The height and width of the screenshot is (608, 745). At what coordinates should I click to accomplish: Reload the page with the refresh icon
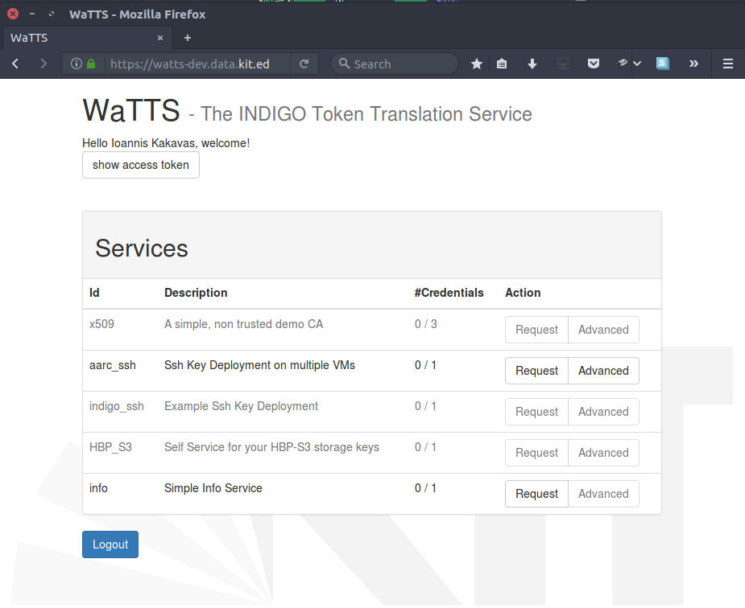304,64
